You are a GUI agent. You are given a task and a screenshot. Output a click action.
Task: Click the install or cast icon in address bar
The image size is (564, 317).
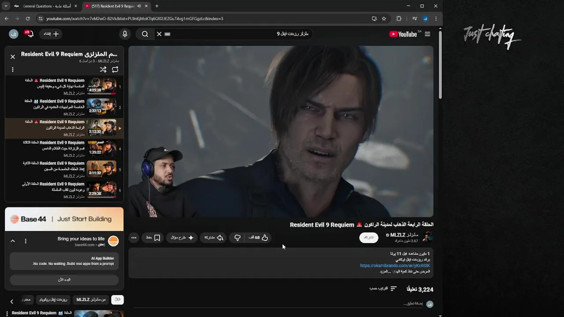click(374, 18)
